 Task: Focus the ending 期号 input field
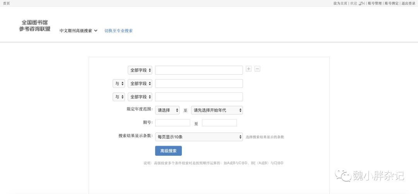[x=219, y=123]
